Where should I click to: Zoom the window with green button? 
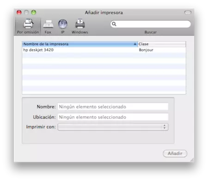click(34, 12)
